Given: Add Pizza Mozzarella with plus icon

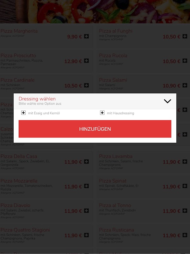Looking at the screenshot, I should tap(86, 186).
